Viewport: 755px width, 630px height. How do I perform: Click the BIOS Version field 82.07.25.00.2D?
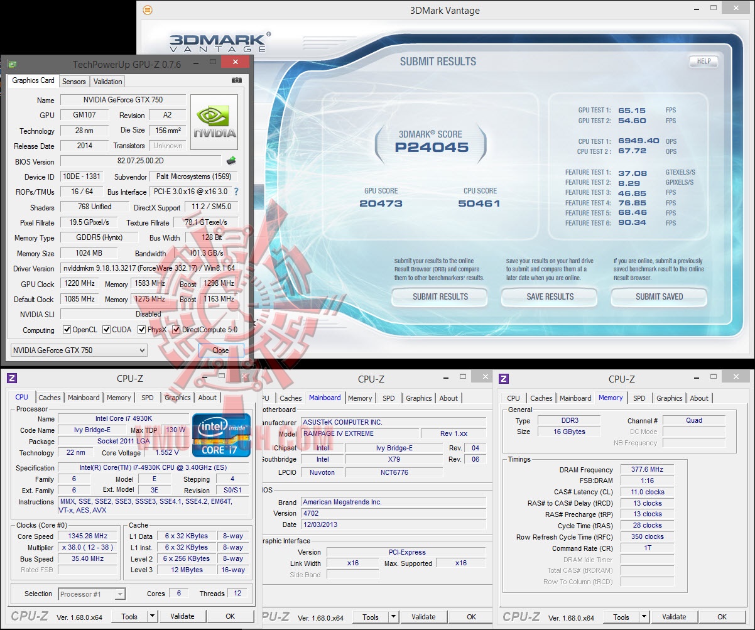click(140, 161)
